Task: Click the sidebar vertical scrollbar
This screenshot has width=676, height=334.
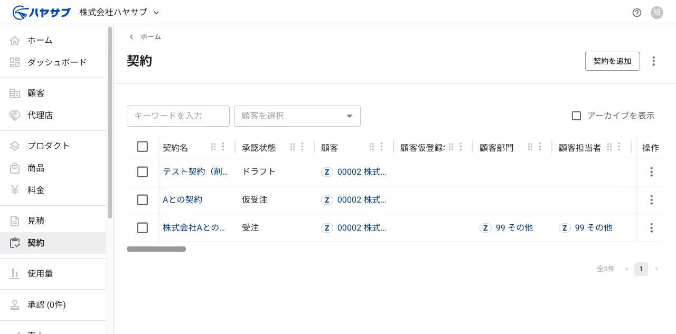Action: pos(110,122)
